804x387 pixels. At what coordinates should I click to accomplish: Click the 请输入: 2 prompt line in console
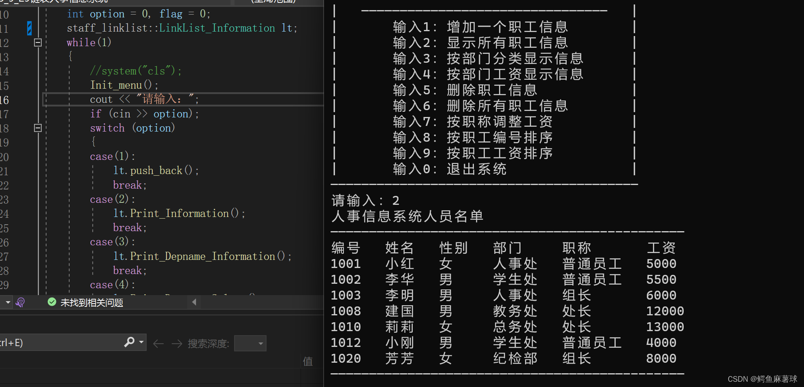[x=365, y=201]
